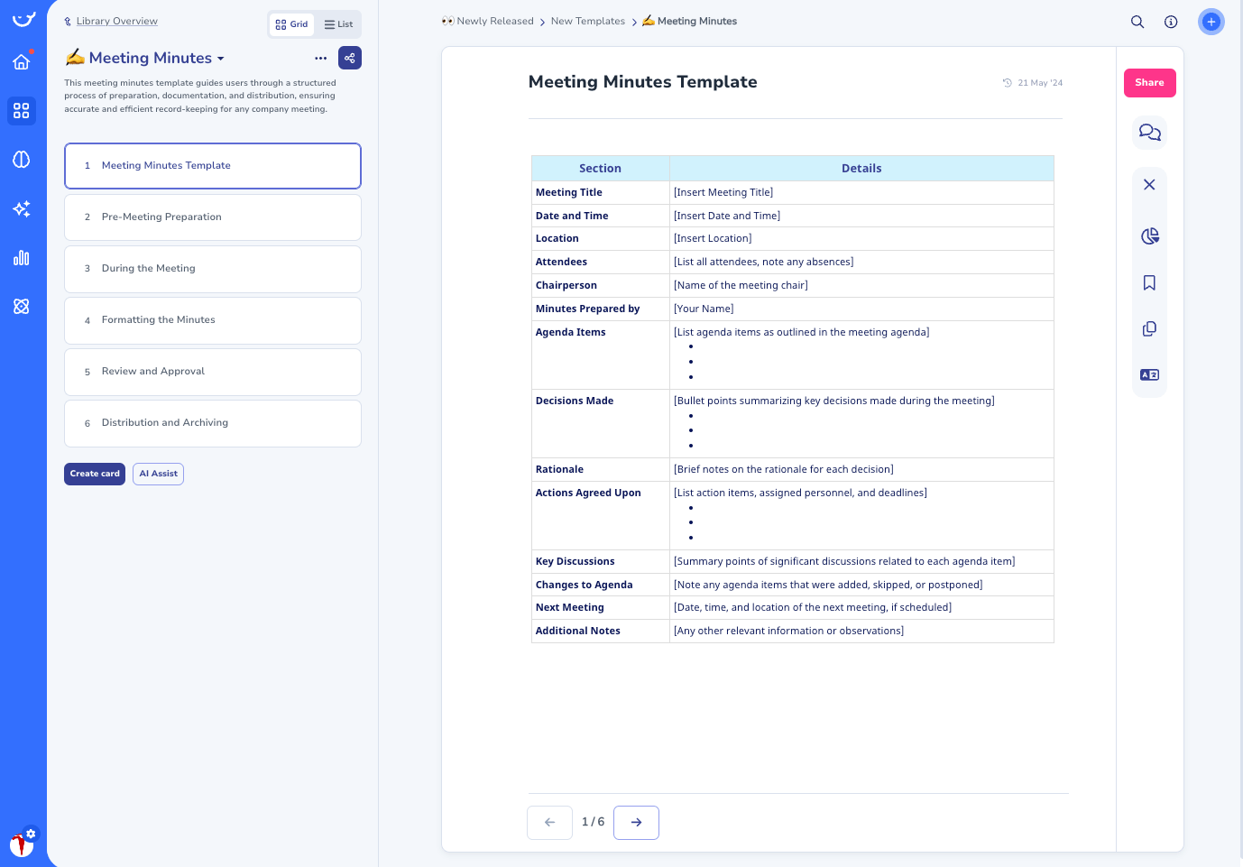This screenshot has width=1243, height=867.
Task: Switch the library view to Grid
Action: 291,24
